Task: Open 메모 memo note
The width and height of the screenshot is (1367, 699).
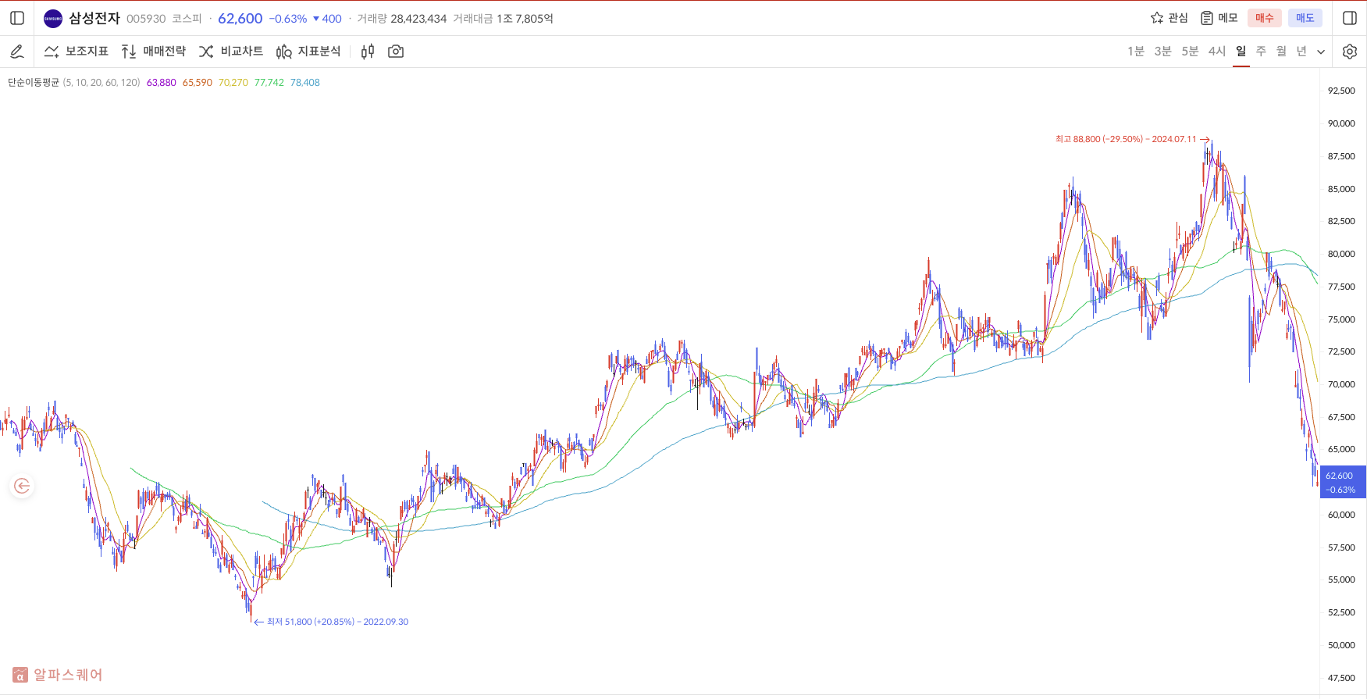Action: pos(1219,18)
